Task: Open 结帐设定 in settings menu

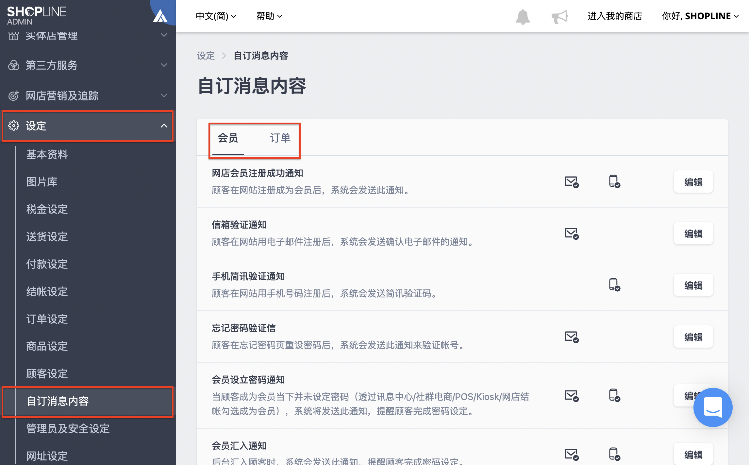Action: (x=47, y=292)
